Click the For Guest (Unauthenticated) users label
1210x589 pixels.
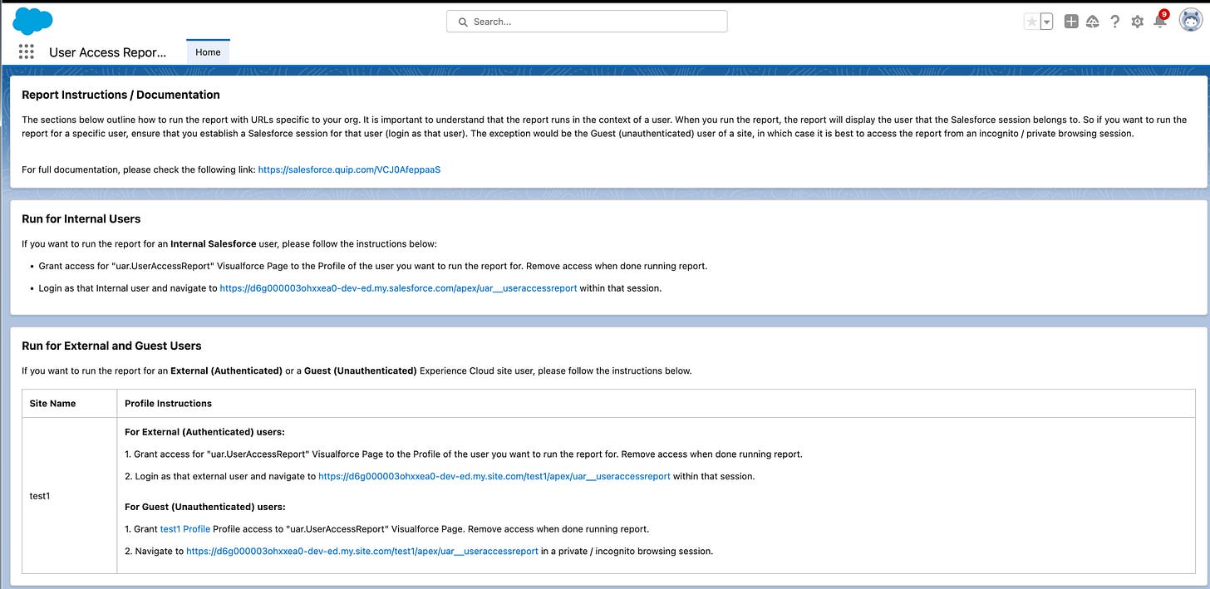[205, 507]
